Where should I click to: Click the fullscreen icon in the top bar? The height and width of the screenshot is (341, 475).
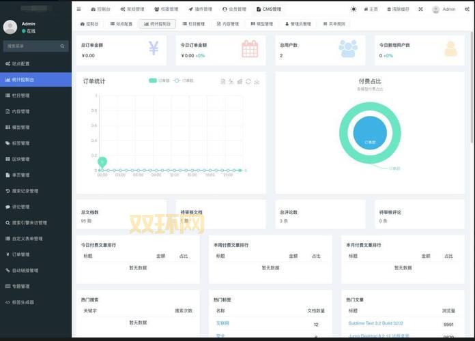pos(420,10)
